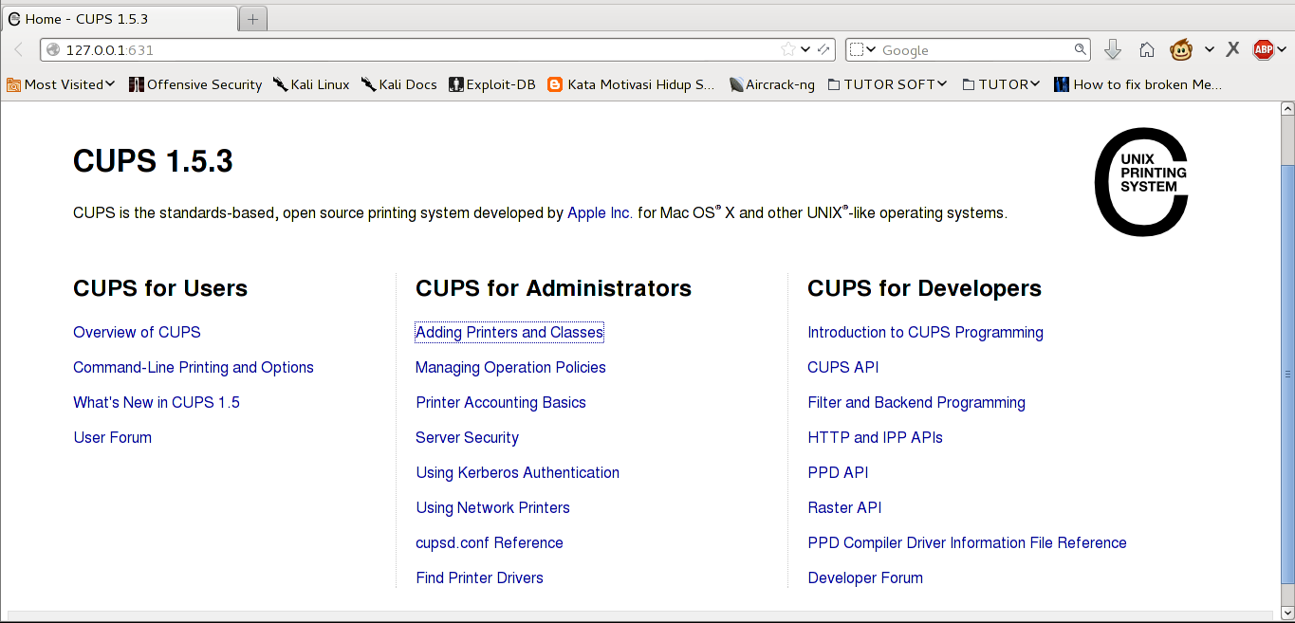This screenshot has width=1295, height=623.
Task: Click the CUPS for Users heading
Action: coord(160,288)
